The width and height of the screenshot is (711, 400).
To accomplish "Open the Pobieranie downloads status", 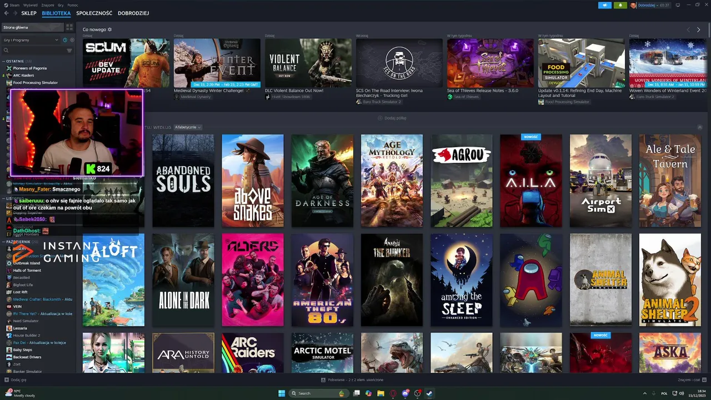I will click(x=352, y=380).
